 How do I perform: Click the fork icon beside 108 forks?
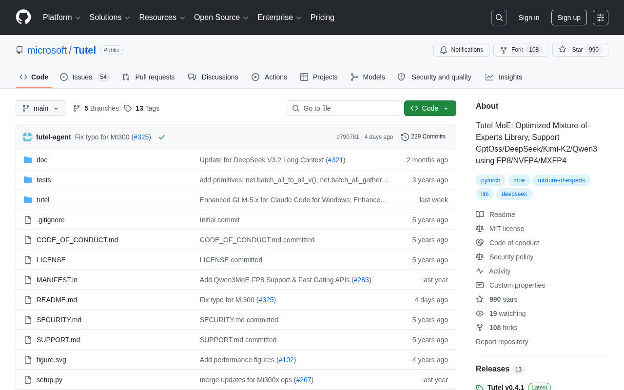coord(480,328)
